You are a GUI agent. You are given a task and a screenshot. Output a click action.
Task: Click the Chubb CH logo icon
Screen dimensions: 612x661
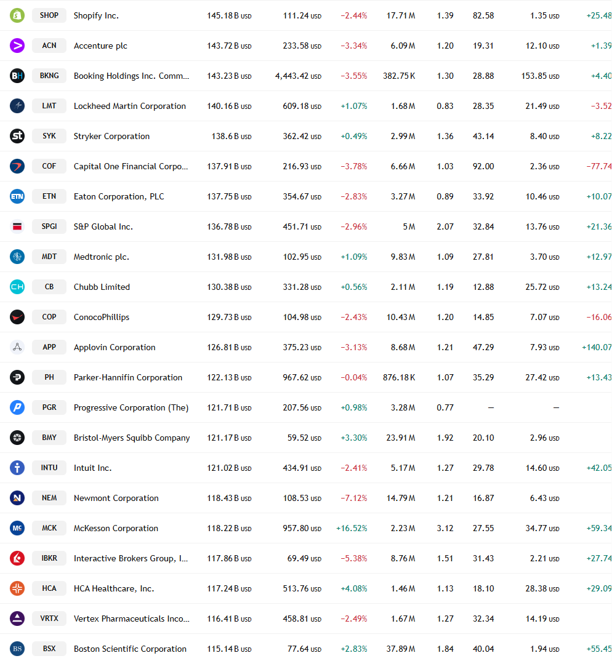coord(17,287)
